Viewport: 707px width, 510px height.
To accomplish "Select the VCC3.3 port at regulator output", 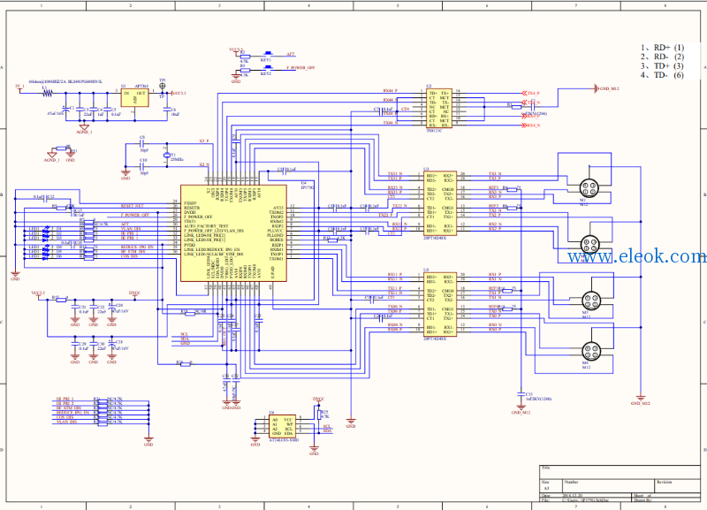I will point(179,94).
